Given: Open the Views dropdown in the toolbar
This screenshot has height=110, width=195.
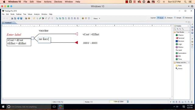Looking at the screenshot, I should pyautogui.click(x=97, y=18).
